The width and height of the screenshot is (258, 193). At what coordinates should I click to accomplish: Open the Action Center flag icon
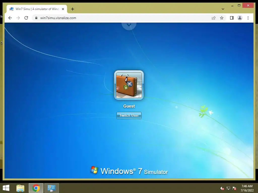(x=234, y=188)
